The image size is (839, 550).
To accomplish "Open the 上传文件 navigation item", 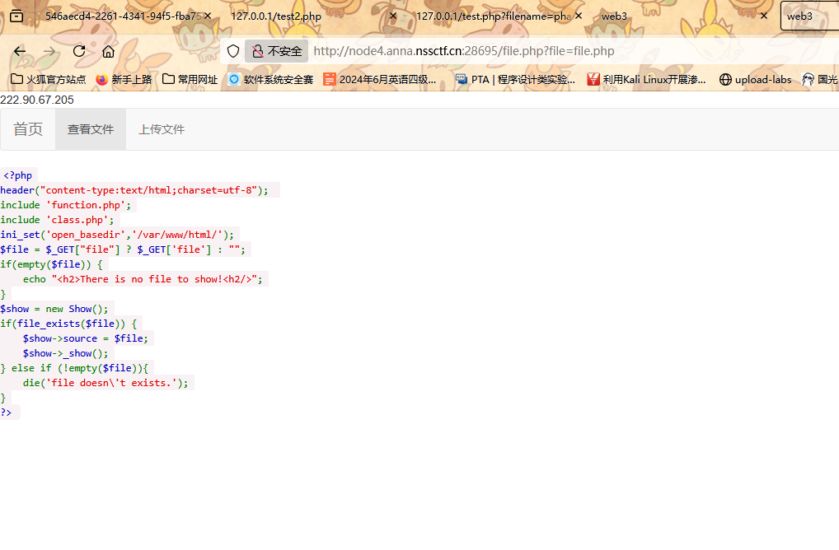I will point(162,129).
